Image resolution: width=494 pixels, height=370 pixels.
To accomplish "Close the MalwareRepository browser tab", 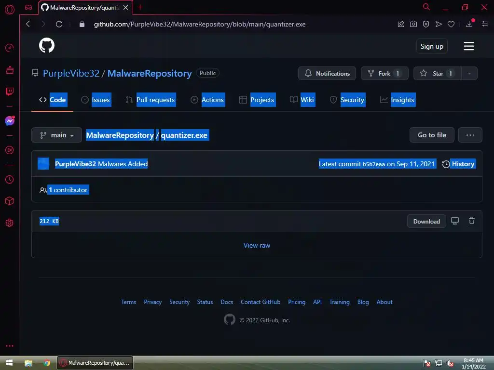I will [x=126, y=7].
